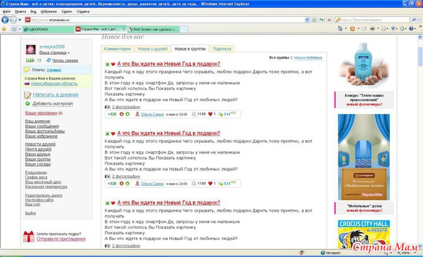Switch to the Комментарии tab
Viewport: 423px width, 257px height.
pyautogui.click(x=117, y=49)
